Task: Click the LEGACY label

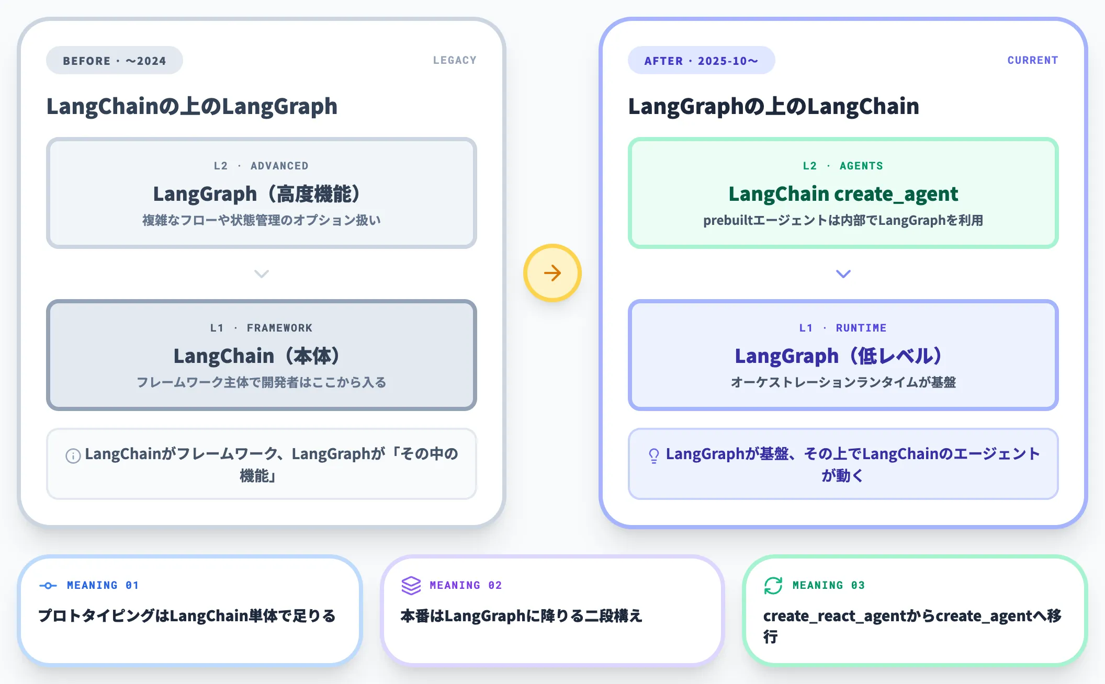Action: coord(455,60)
